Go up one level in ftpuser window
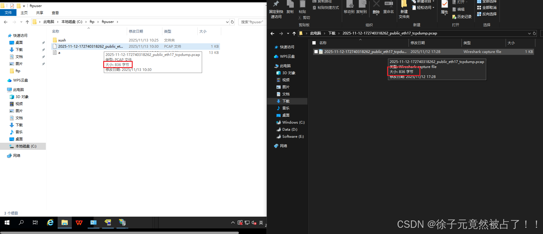Image resolution: width=543 pixels, height=234 pixels. [27, 22]
